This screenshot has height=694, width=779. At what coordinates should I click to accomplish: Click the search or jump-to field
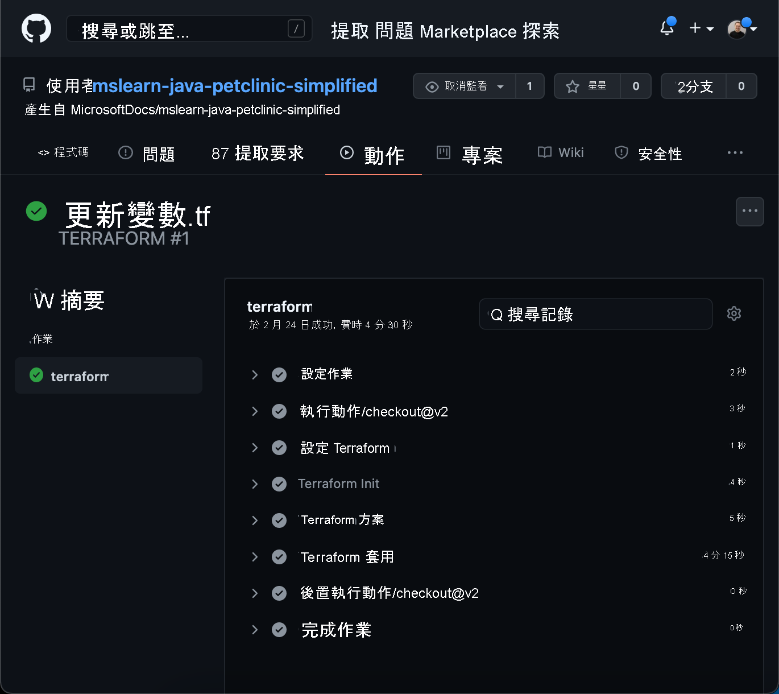pyautogui.click(x=189, y=29)
